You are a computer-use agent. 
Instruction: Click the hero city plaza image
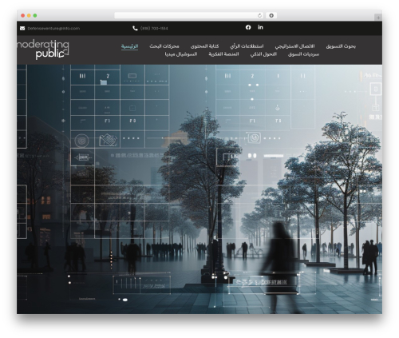pos(199,189)
